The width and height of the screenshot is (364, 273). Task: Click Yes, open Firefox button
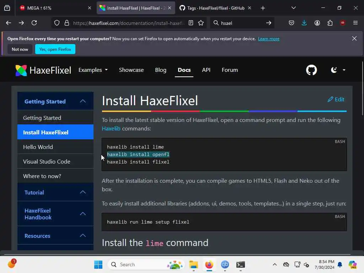pyautogui.click(x=55, y=49)
